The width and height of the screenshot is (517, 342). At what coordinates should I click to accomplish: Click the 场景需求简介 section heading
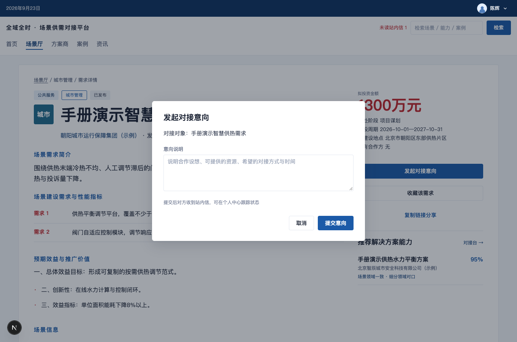pyautogui.click(x=52, y=155)
